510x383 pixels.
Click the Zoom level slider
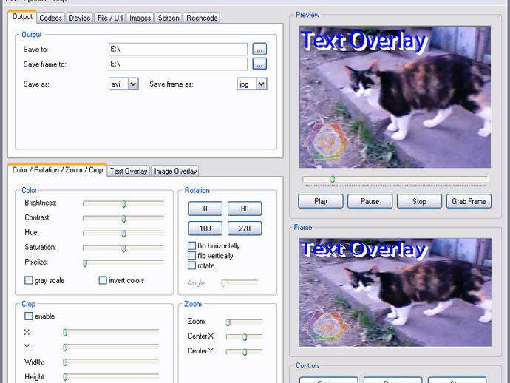(244, 322)
